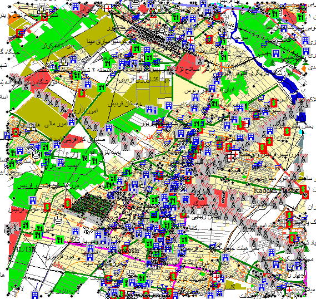Screen dimensions: 316x299
Task: Click the dollar icon below the restaurant by the khaki field
Action: [82, 93]
